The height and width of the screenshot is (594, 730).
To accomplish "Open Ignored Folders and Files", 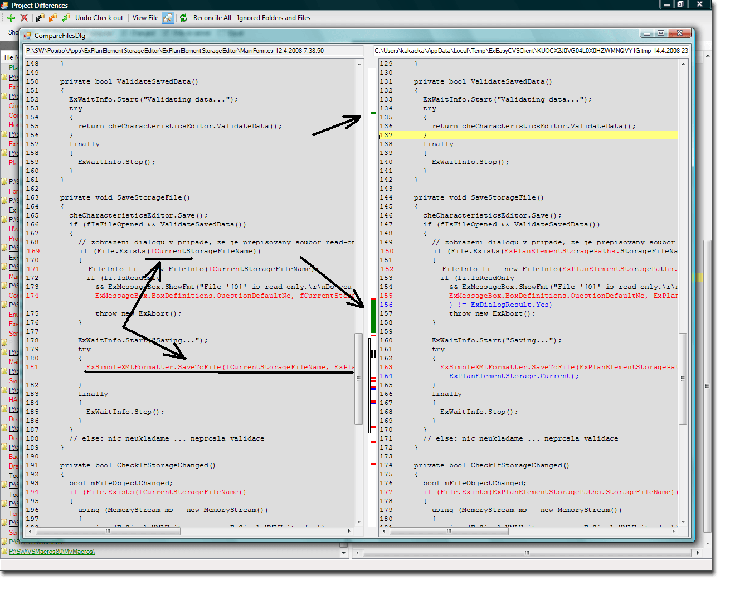I will [x=274, y=18].
